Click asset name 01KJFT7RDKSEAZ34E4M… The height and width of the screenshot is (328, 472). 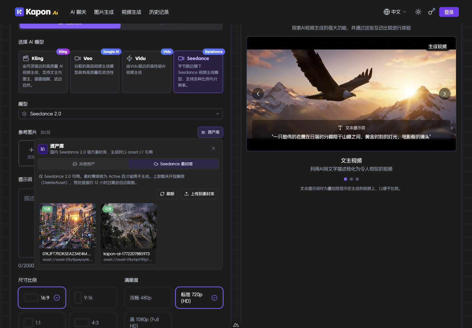(67, 254)
